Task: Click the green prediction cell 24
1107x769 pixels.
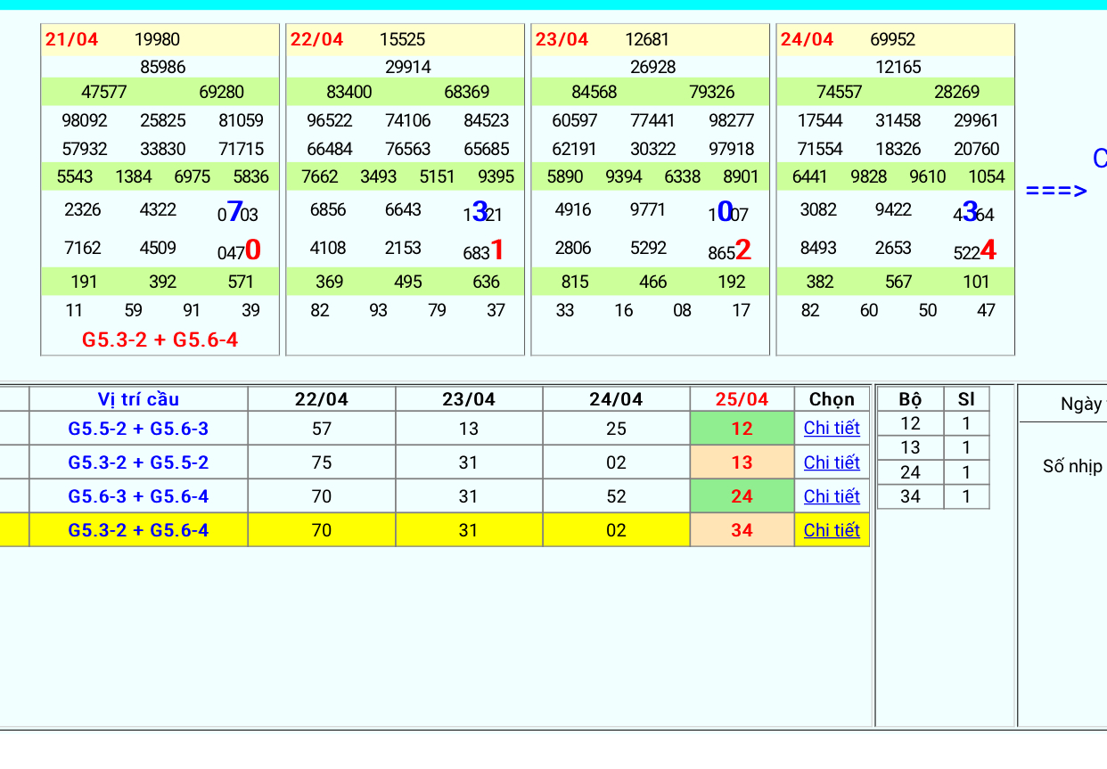Action: [x=742, y=496]
